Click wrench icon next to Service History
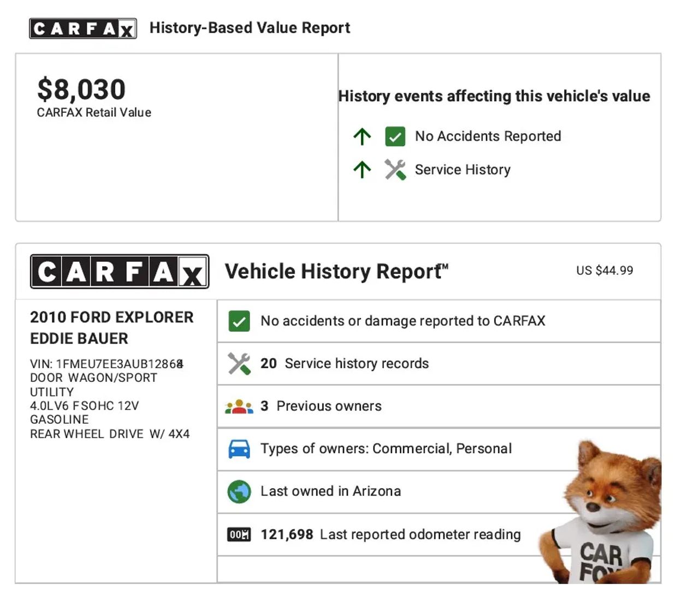 click(x=395, y=170)
